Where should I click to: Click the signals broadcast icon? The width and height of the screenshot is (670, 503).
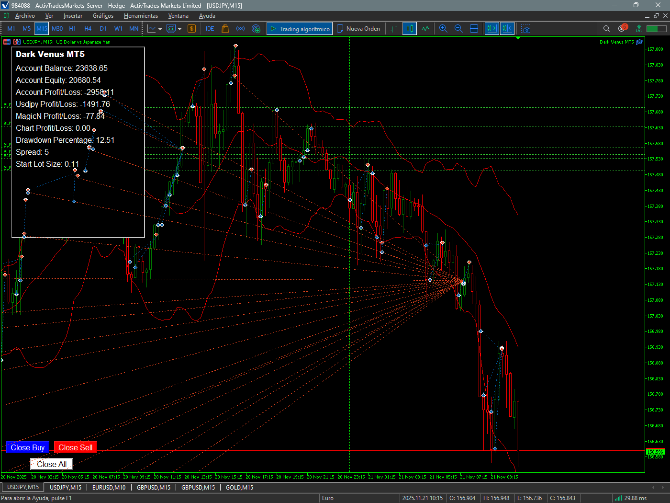click(x=240, y=29)
